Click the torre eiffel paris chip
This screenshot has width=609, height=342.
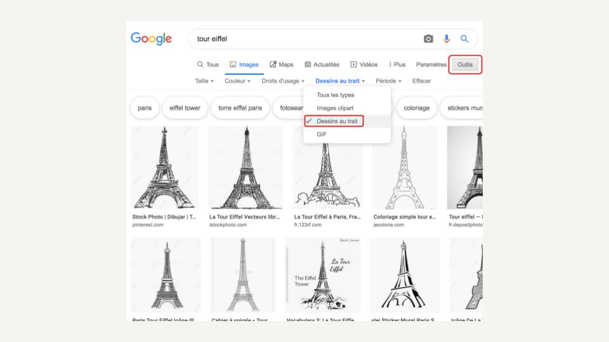coord(240,108)
